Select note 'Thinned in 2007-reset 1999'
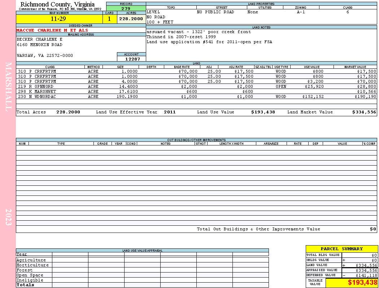This screenshot has width=379, height=288. pos(181,37)
